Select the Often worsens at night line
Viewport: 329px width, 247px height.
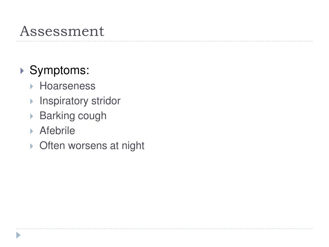[x=92, y=146]
